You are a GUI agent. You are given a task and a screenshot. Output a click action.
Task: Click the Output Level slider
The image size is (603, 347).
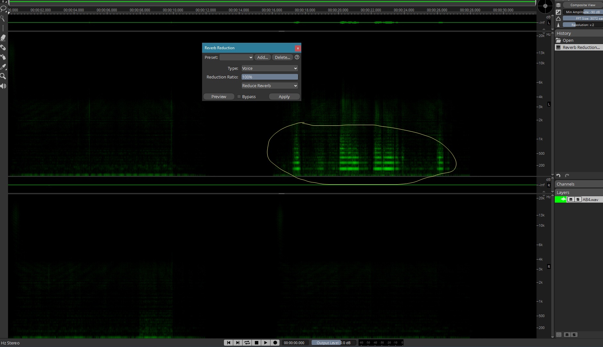333,343
